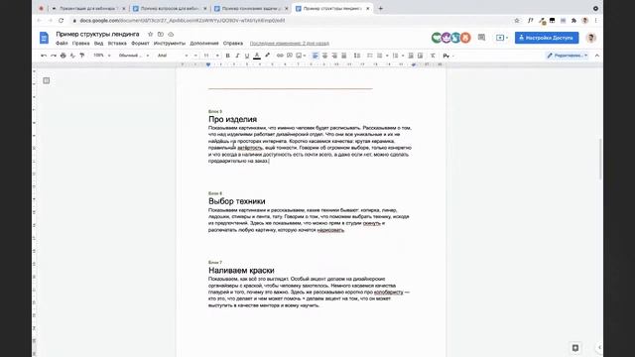The height and width of the screenshot is (357, 635).
Task: Insert an image from the toolbar
Action: pyautogui.click(x=300, y=56)
